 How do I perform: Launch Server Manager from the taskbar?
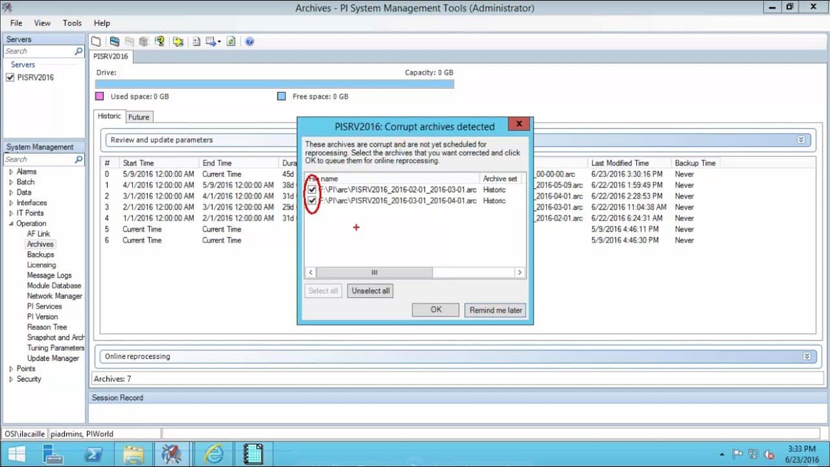53,454
